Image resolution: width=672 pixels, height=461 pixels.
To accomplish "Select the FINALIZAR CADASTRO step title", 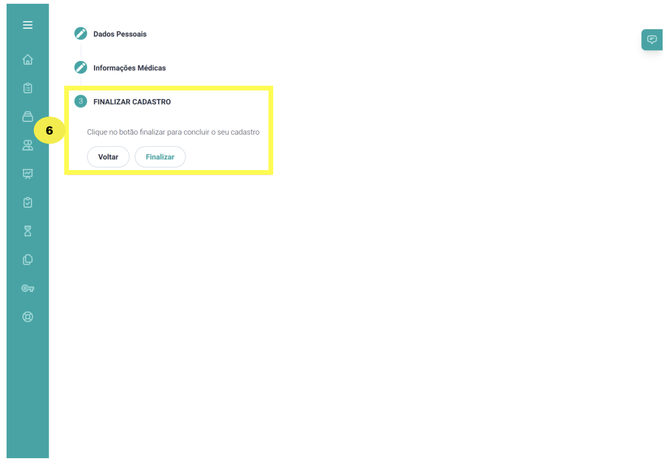I will pyautogui.click(x=132, y=102).
